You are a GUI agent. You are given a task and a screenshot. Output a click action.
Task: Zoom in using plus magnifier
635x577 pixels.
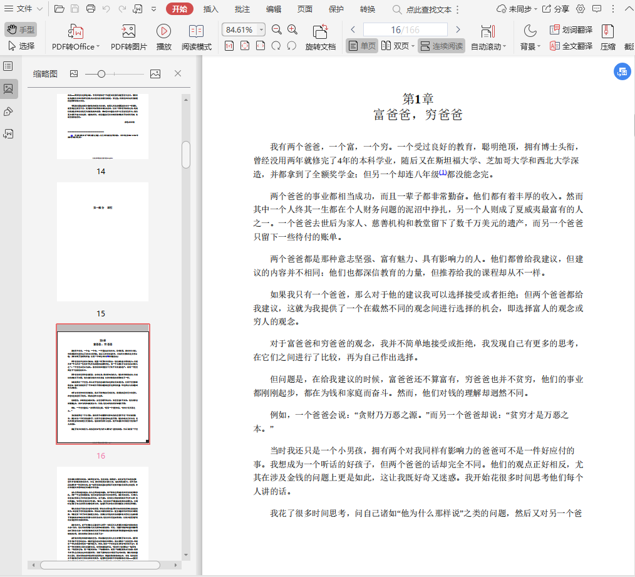pyautogui.click(x=292, y=29)
